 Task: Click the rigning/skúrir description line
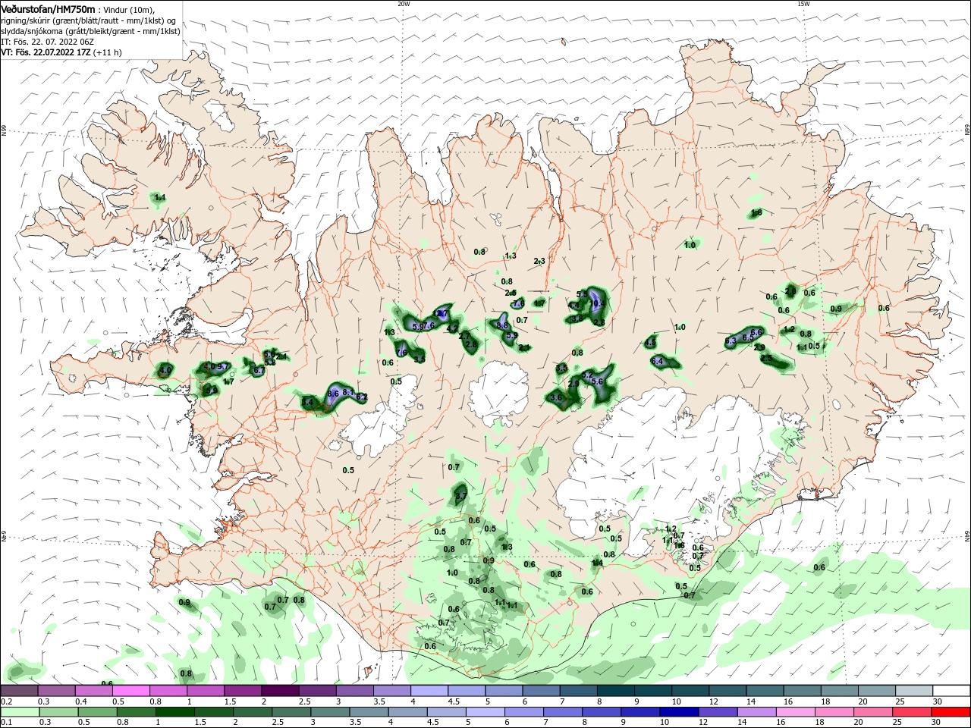[x=89, y=20]
